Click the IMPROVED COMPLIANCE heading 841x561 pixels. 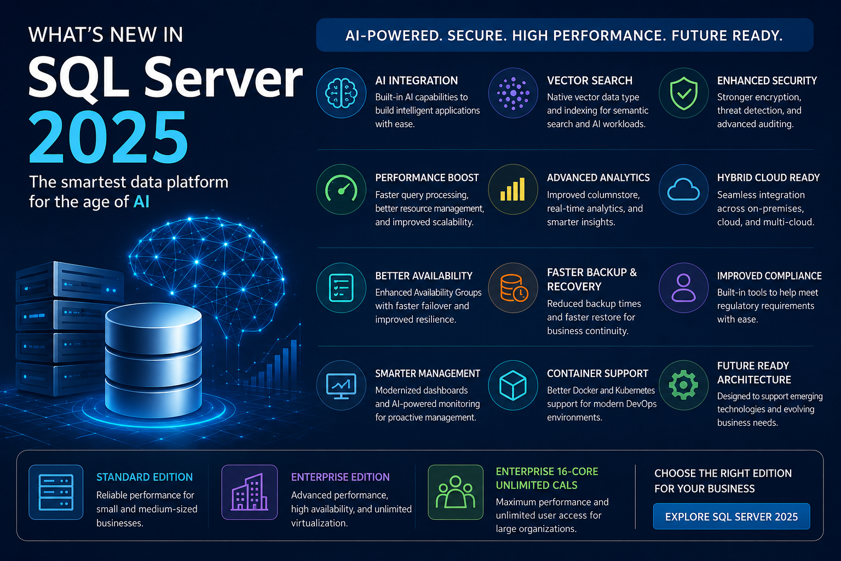(769, 276)
